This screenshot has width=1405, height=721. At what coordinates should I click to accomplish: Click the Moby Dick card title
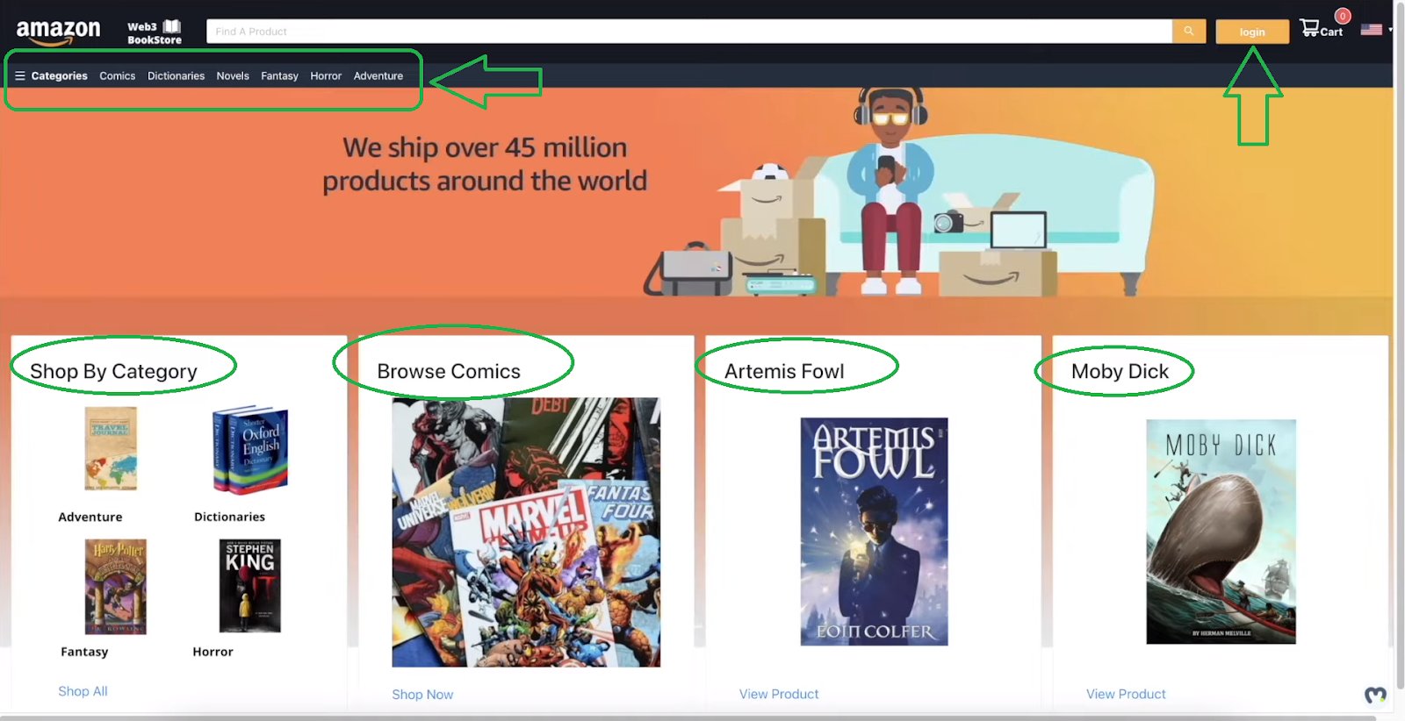coord(1120,372)
